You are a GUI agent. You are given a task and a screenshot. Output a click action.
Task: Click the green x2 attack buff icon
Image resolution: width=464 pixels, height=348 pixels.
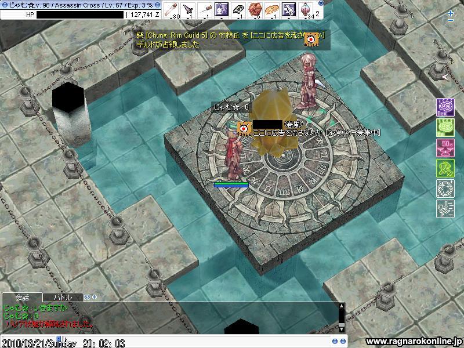[x=445, y=168]
